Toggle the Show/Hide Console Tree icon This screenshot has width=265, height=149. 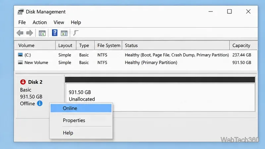42,33
